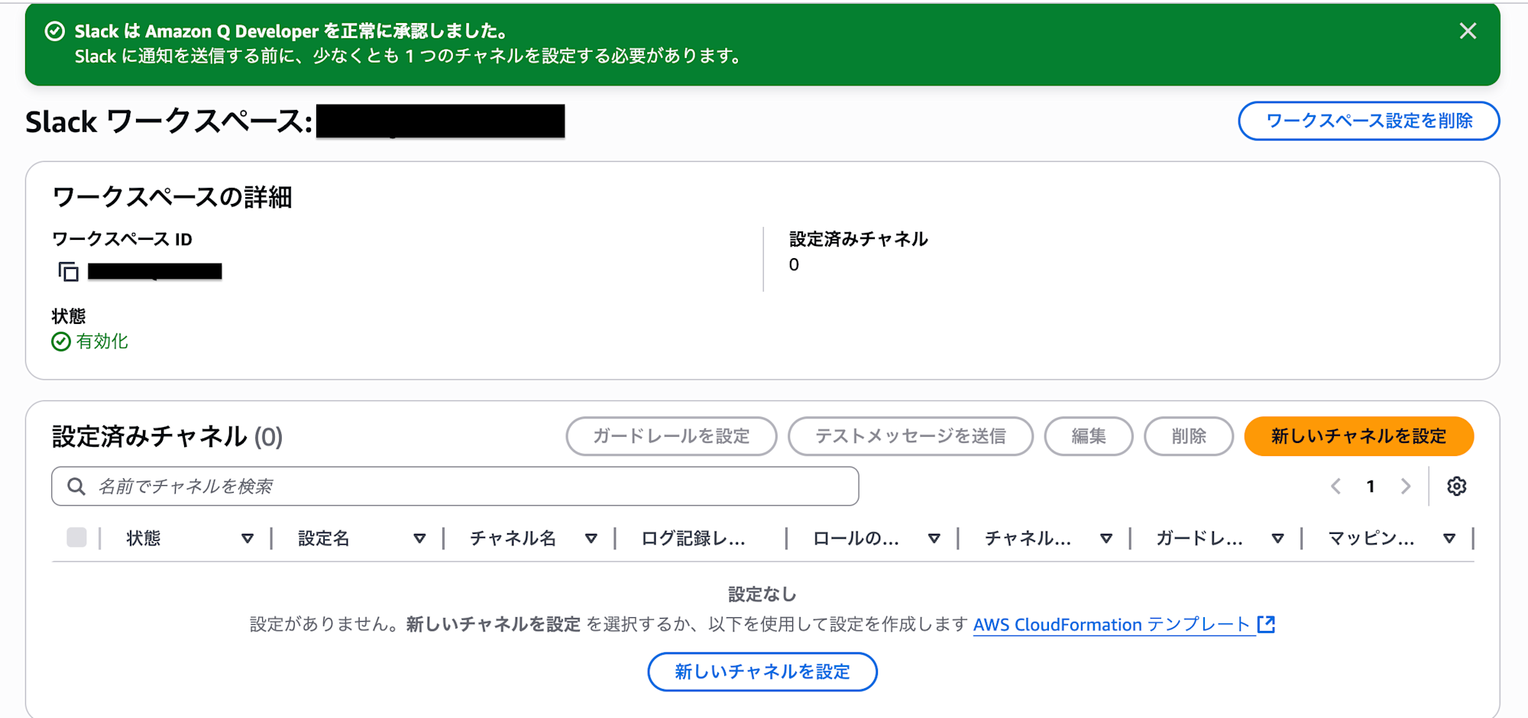The image size is (1528, 718).
Task: Click the 設定済みチャネル count value 0
Action: point(794,264)
